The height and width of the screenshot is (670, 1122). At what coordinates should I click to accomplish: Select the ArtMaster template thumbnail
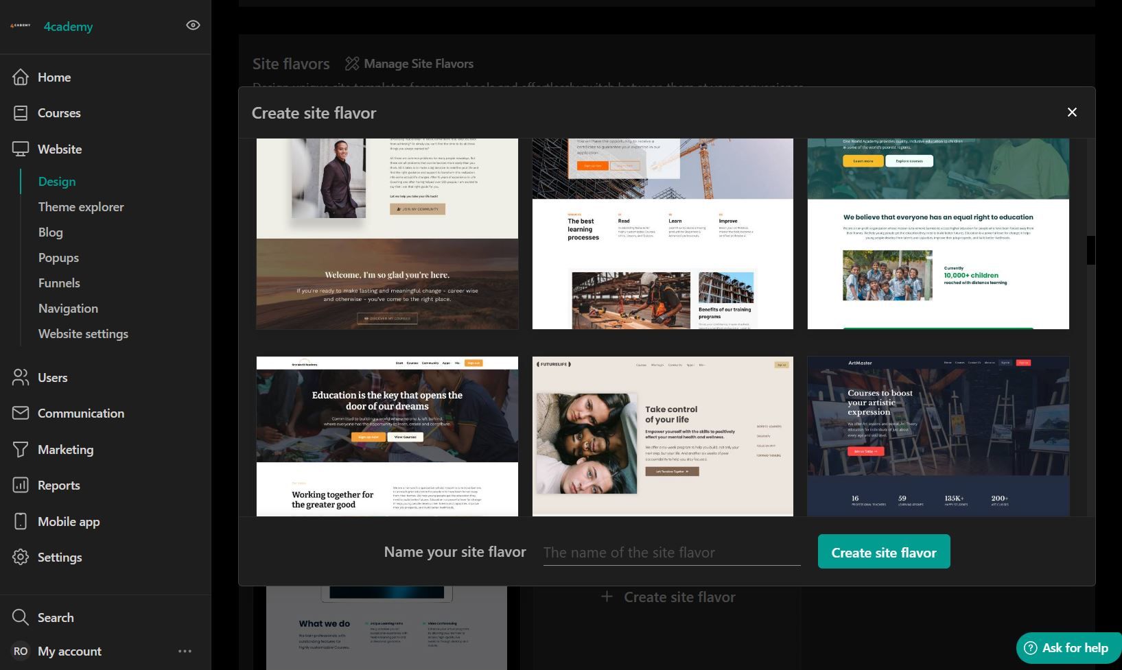(937, 435)
